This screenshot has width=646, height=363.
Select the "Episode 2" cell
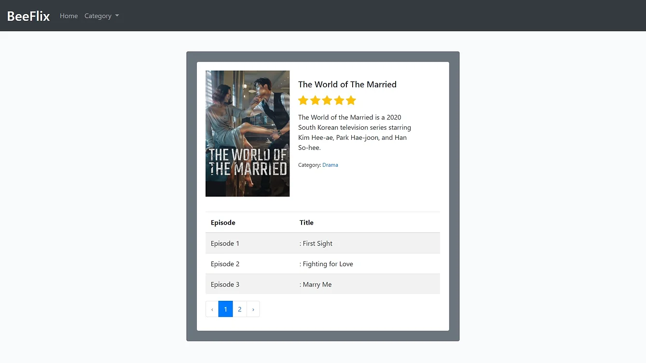pos(250,264)
